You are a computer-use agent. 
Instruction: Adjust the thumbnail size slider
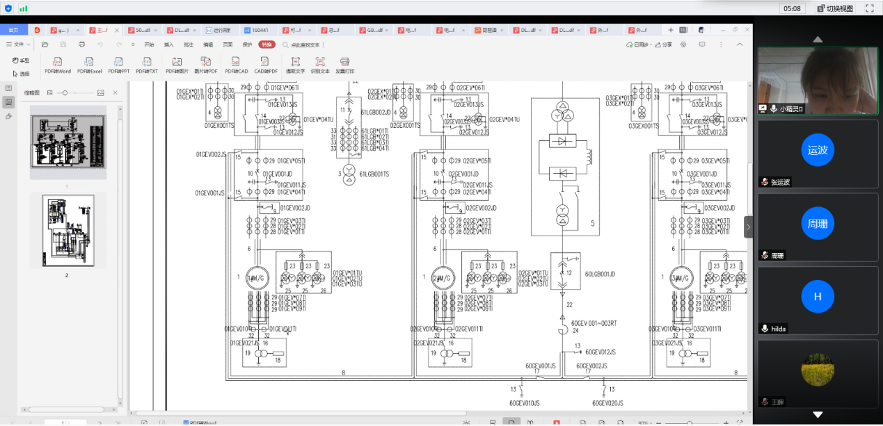[65, 92]
